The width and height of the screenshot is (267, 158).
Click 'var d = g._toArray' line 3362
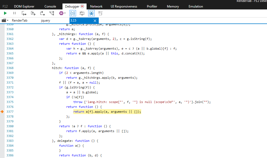(x=106, y=39)
